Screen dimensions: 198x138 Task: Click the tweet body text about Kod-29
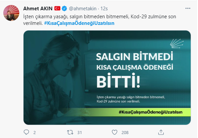tap(99, 20)
